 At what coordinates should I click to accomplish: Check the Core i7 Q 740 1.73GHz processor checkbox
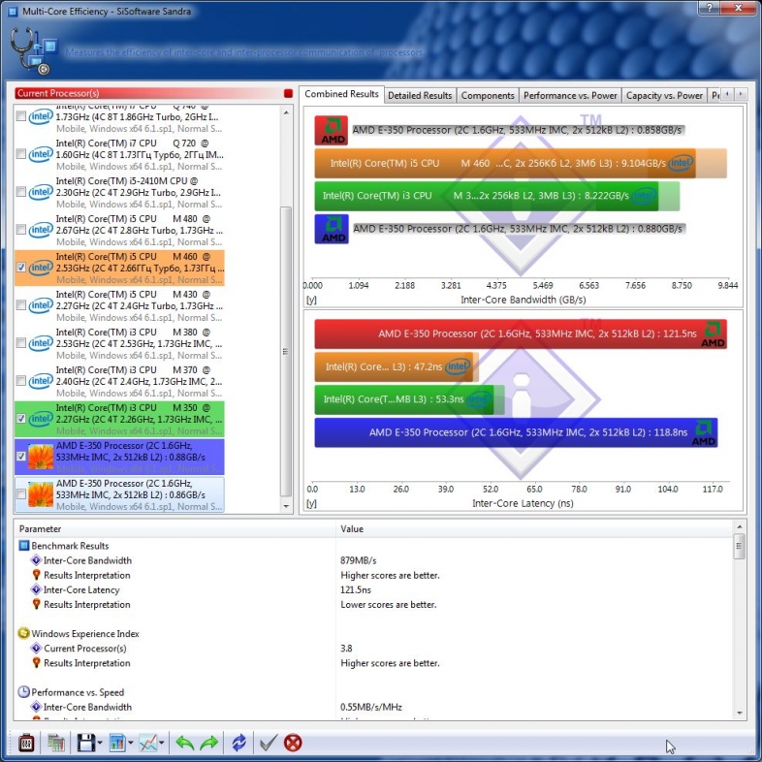point(21,116)
